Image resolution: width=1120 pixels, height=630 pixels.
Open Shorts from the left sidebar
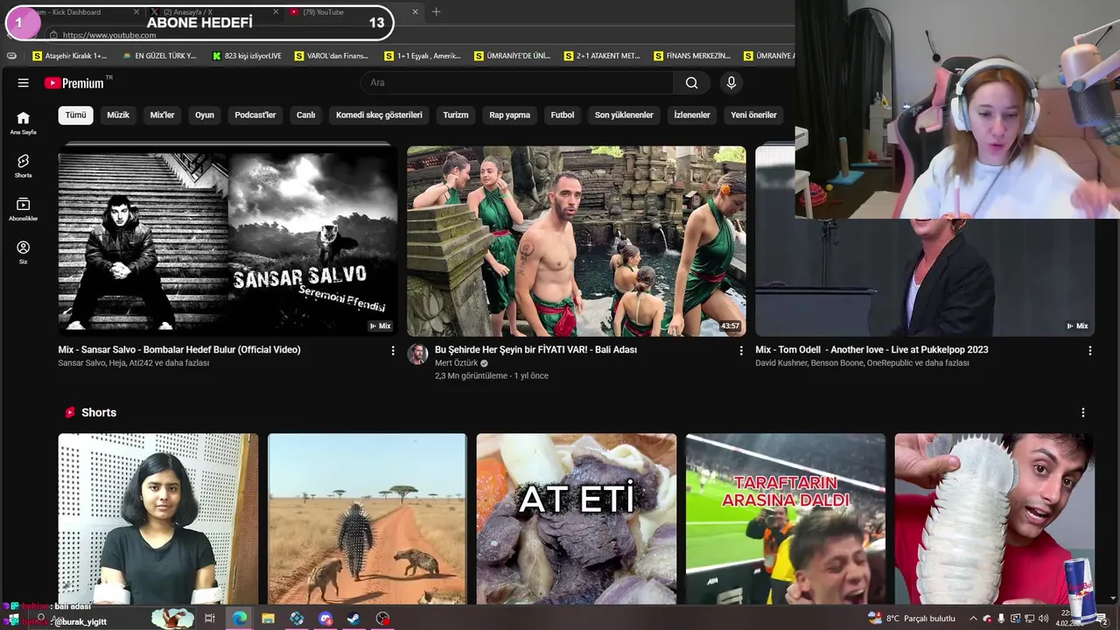pos(24,166)
